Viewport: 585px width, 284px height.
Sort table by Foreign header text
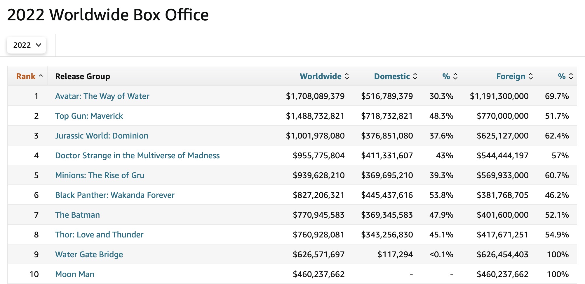point(511,76)
